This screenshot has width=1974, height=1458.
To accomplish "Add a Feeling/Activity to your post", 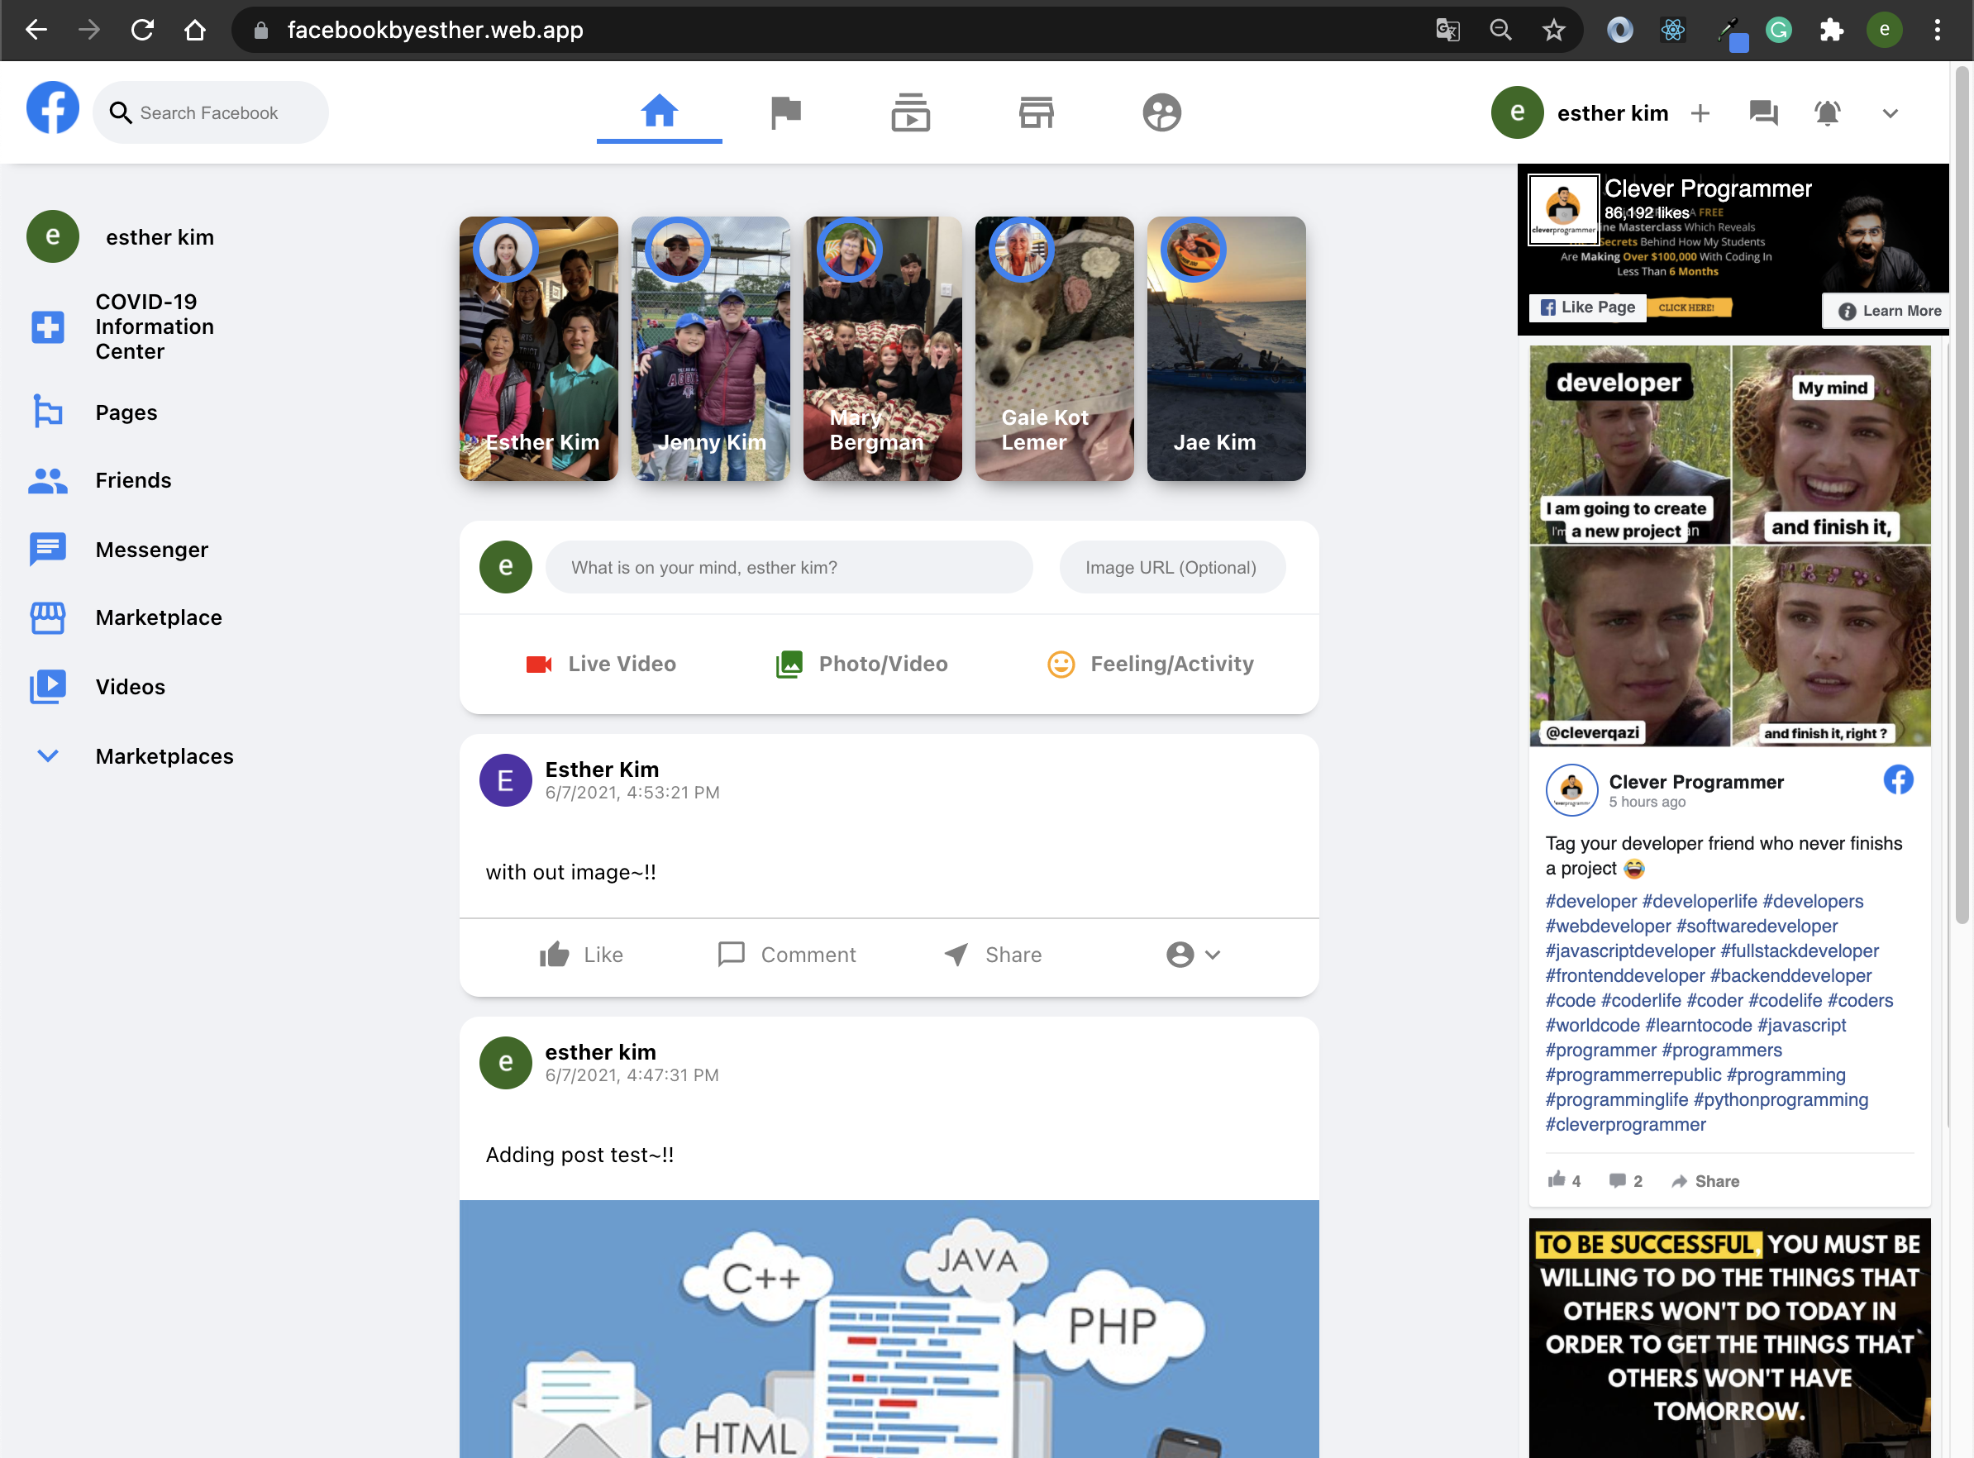I will point(1150,664).
